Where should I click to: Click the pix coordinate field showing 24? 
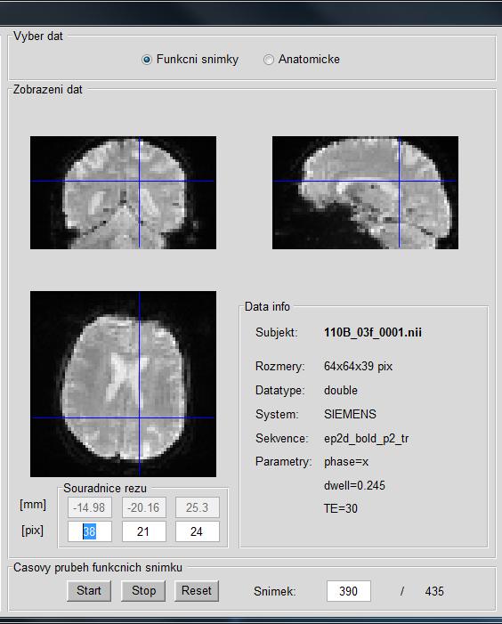click(x=198, y=531)
